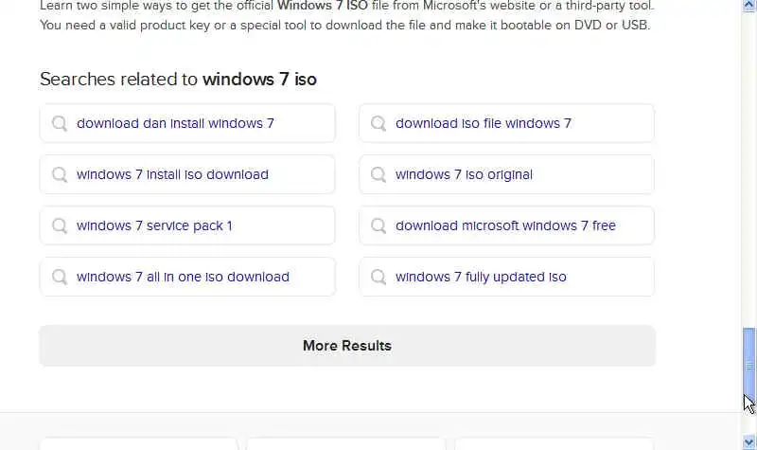Click the search icon next to "windows 7 fully updated iso"
This screenshot has height=450, width=757.
pos(378,277)
